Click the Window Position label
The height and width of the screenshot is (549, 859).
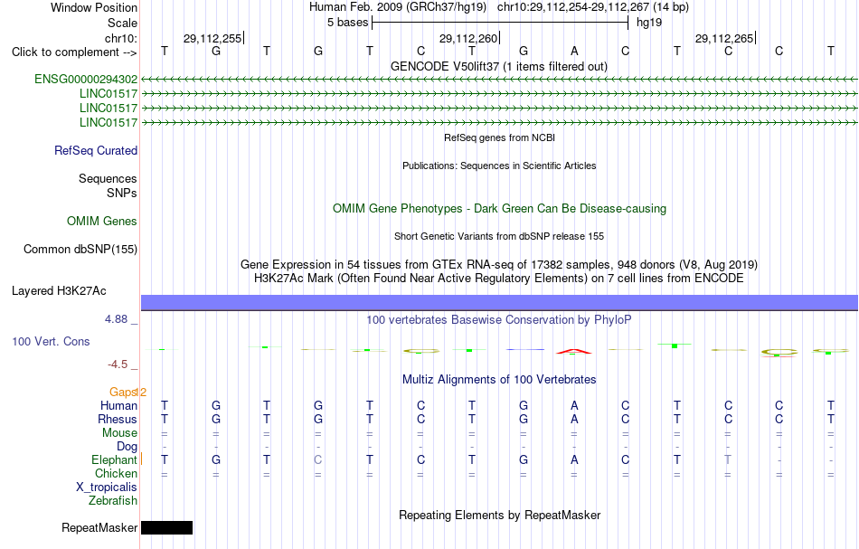tap(94, 8)
